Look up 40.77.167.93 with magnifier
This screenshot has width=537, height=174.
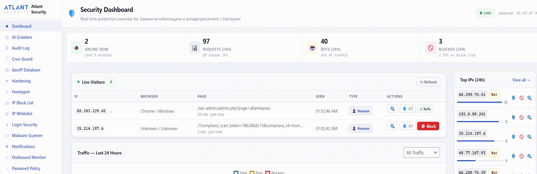(529, 156)
